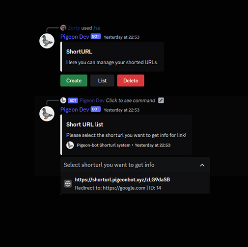Image resolution: width=248 pixels, height=247 pixels.
Task: Click the green Create button
Action: click(x=74, y=80)
